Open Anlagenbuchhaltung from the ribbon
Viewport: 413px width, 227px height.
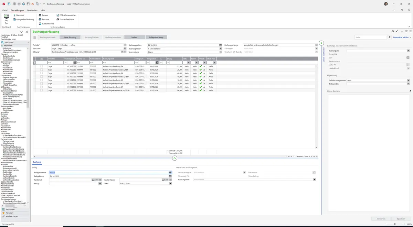(23, 19)
